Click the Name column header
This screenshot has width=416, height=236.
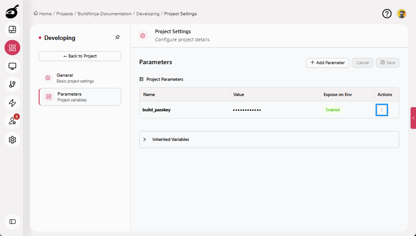click(x=149, y=95)
